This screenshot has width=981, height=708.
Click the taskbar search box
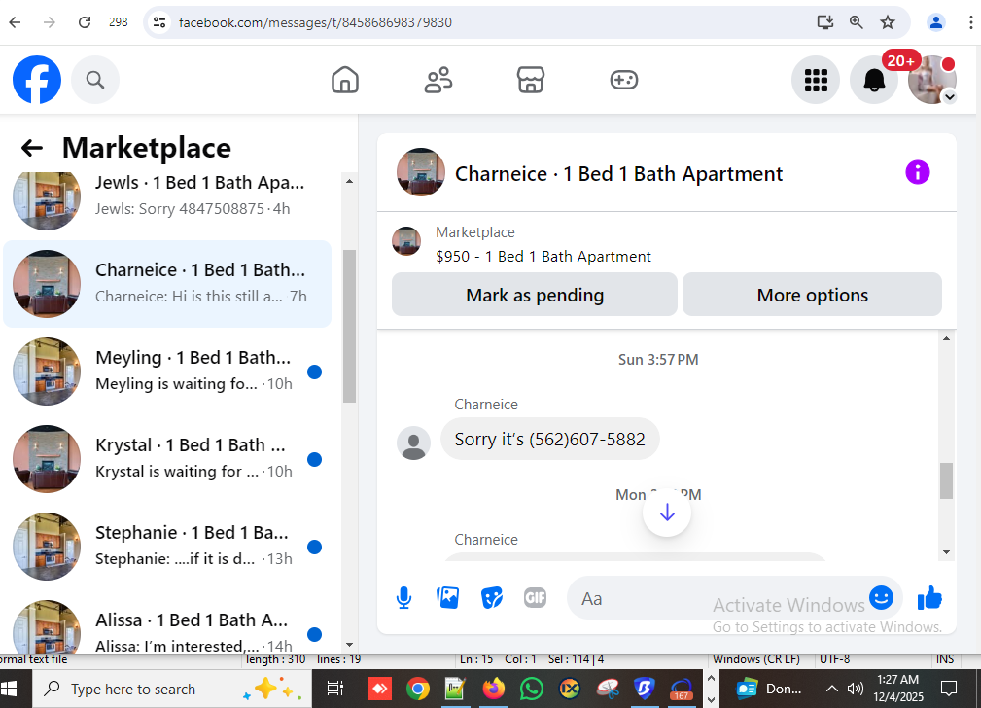173,689
